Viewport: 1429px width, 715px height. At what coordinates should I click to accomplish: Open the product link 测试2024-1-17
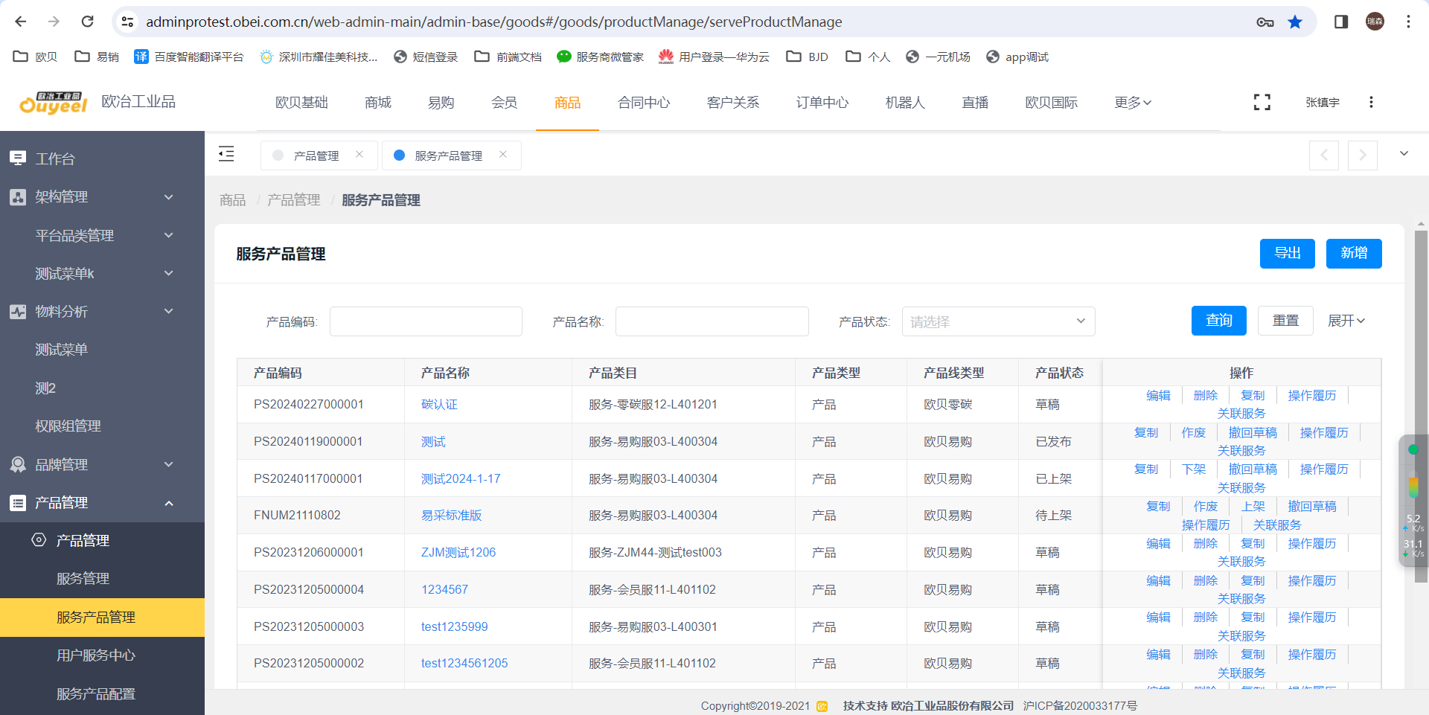click(461, 479)
